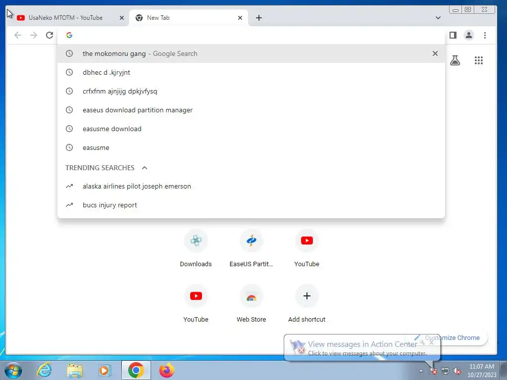This screenshot has height=380, width=507.
Task: Select 'the mokomoru gang' suggestion
Action: point(251,53)
